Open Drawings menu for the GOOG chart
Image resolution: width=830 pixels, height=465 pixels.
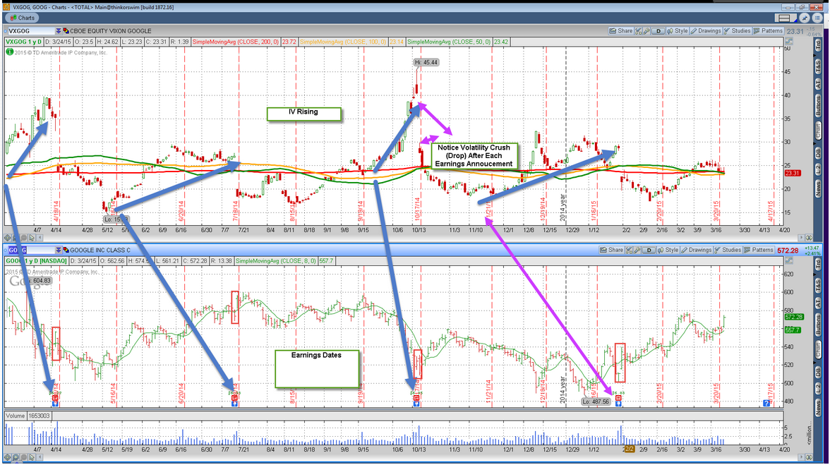697,250
